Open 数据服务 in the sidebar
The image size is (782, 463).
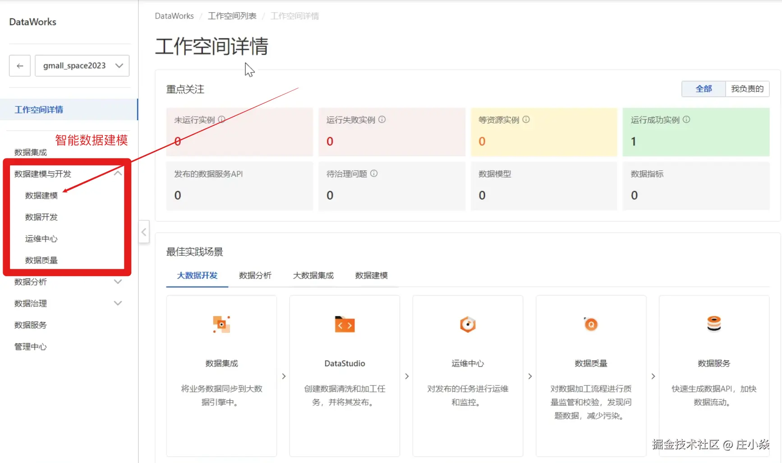[31, 325]
